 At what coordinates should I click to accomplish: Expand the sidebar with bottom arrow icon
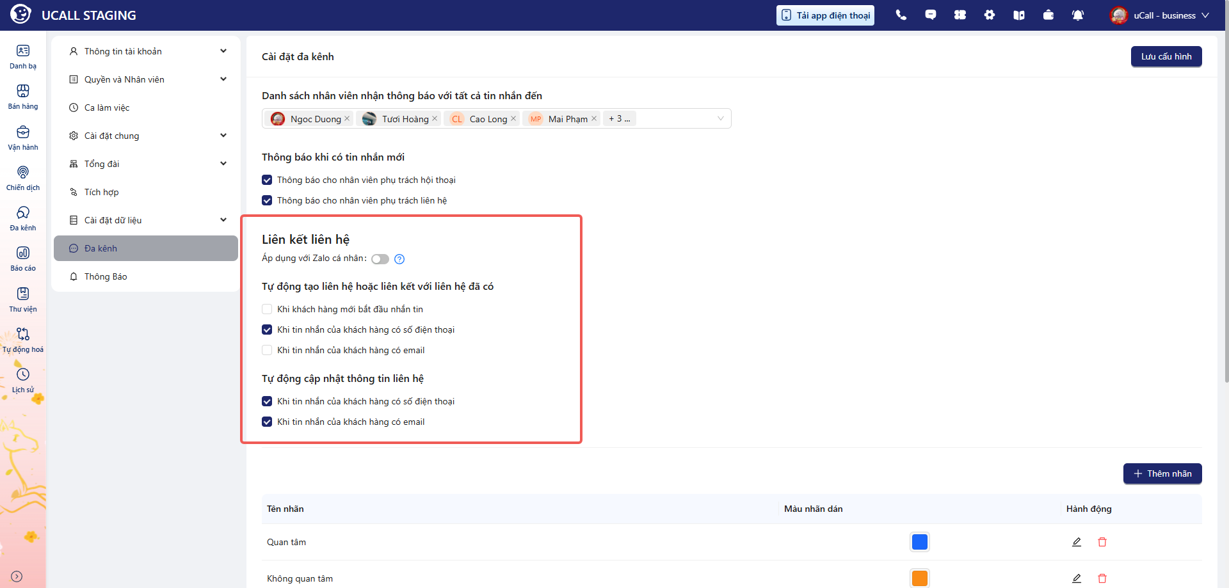pos(17,576)
